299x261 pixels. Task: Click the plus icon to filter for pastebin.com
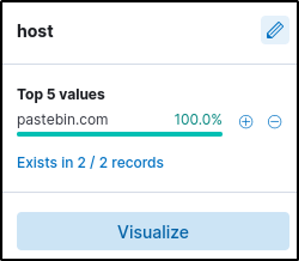pos(246,122)
